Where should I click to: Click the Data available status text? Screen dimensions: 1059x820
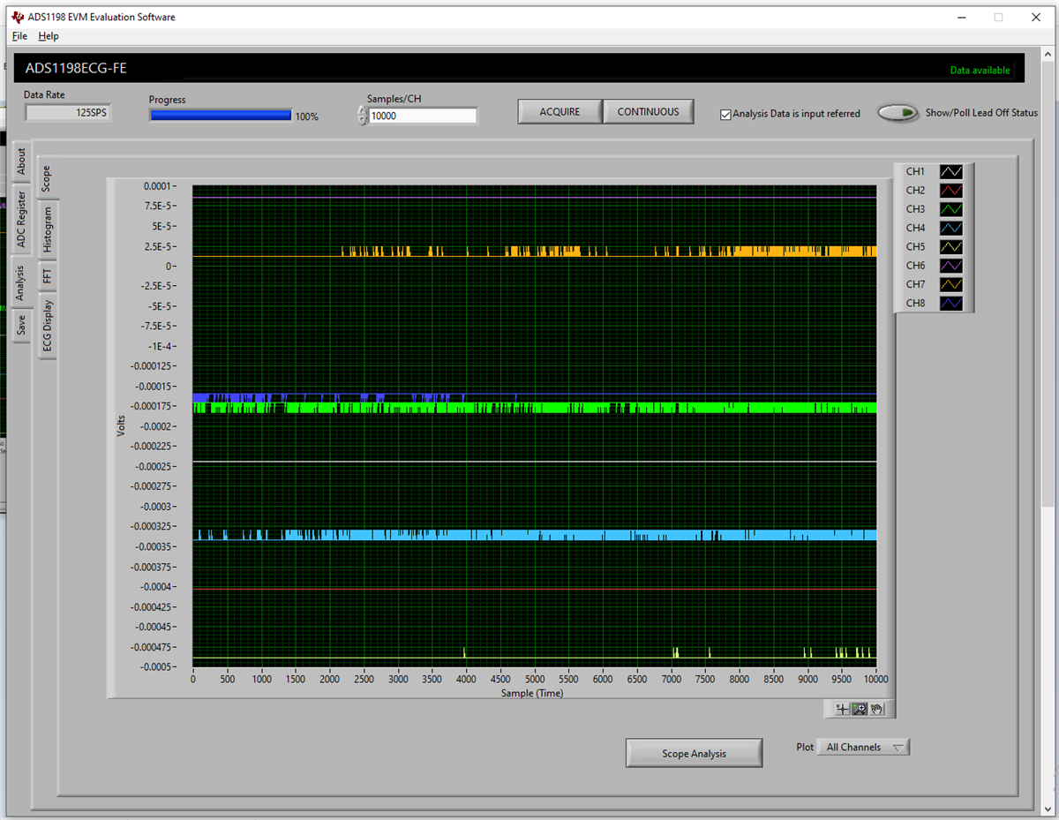point(980,71)
